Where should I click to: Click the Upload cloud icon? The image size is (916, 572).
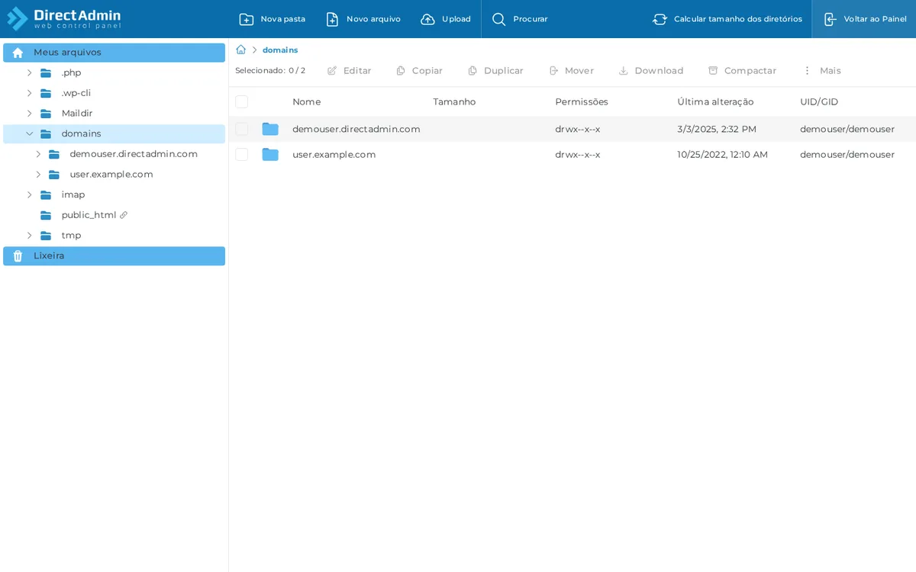pos(427,19)
